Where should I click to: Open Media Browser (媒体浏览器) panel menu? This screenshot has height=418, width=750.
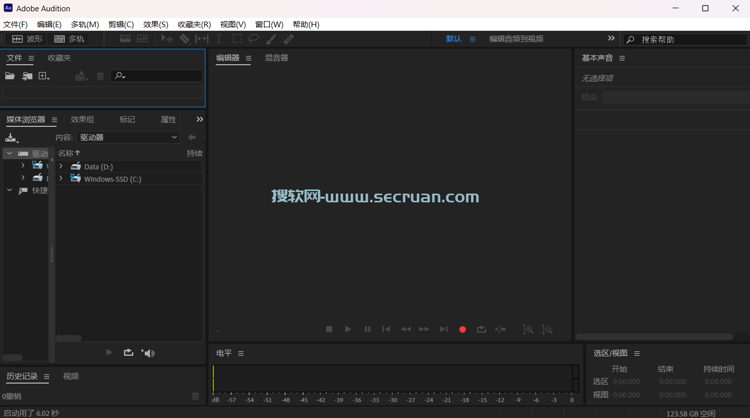54,120
